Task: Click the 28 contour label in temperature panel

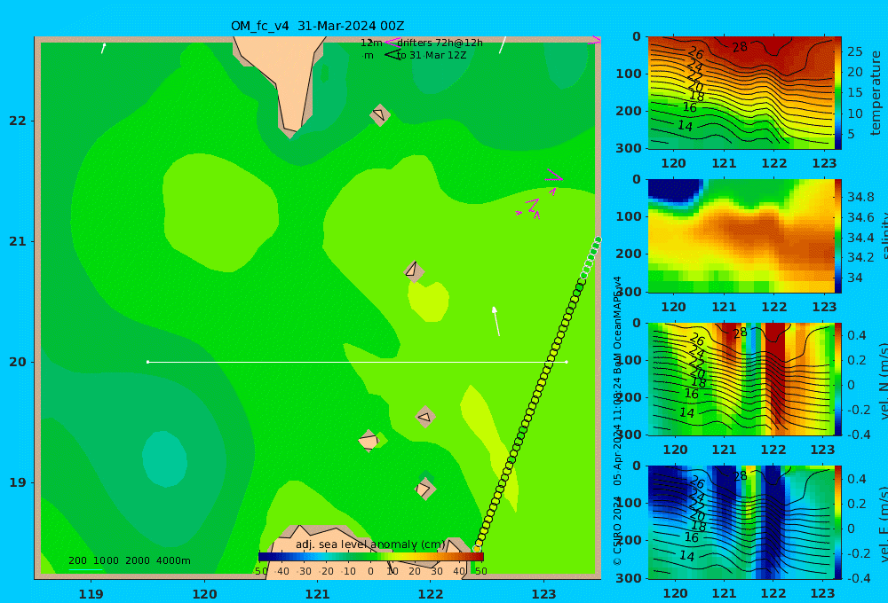Action: coord(740,47)
